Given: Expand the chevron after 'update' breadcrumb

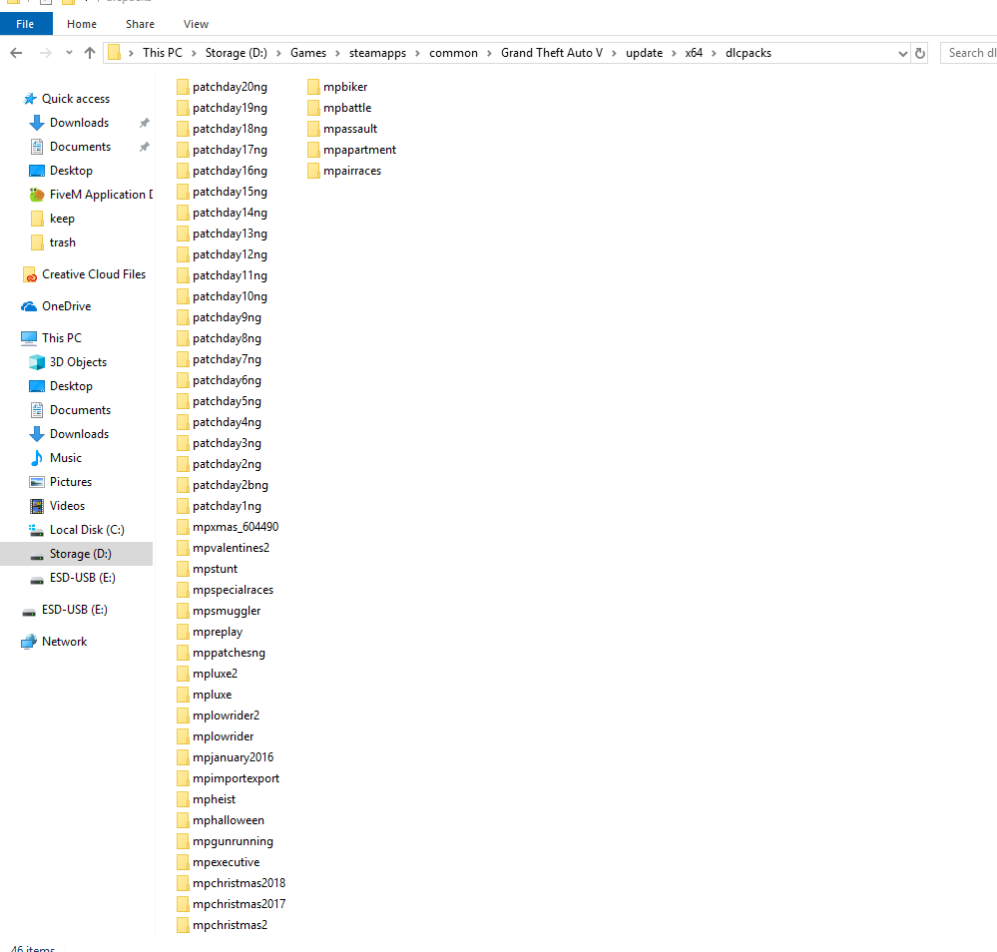Looking at the screenshot, I should pos(674,54).
